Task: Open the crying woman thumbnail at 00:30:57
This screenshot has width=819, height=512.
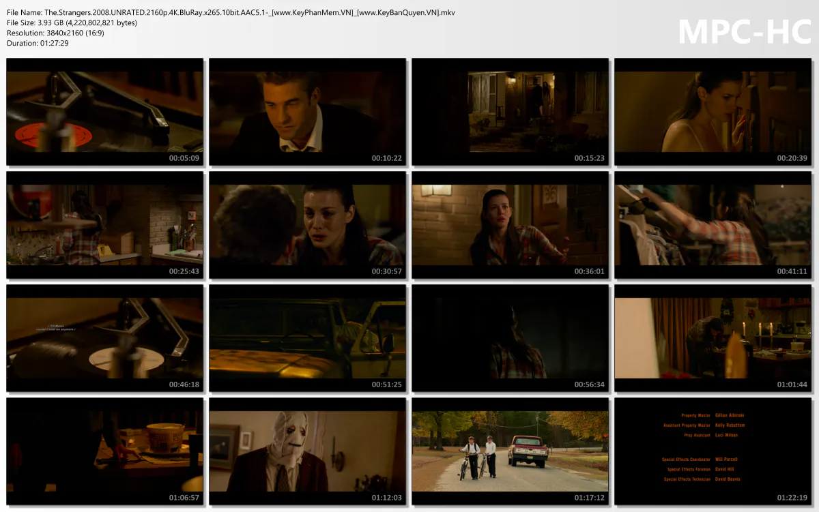Action: point(307,225)
